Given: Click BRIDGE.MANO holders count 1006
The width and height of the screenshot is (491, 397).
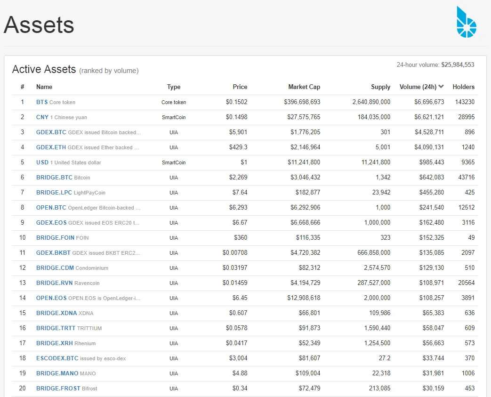Looking at the screenshot, I should [468, 373].
